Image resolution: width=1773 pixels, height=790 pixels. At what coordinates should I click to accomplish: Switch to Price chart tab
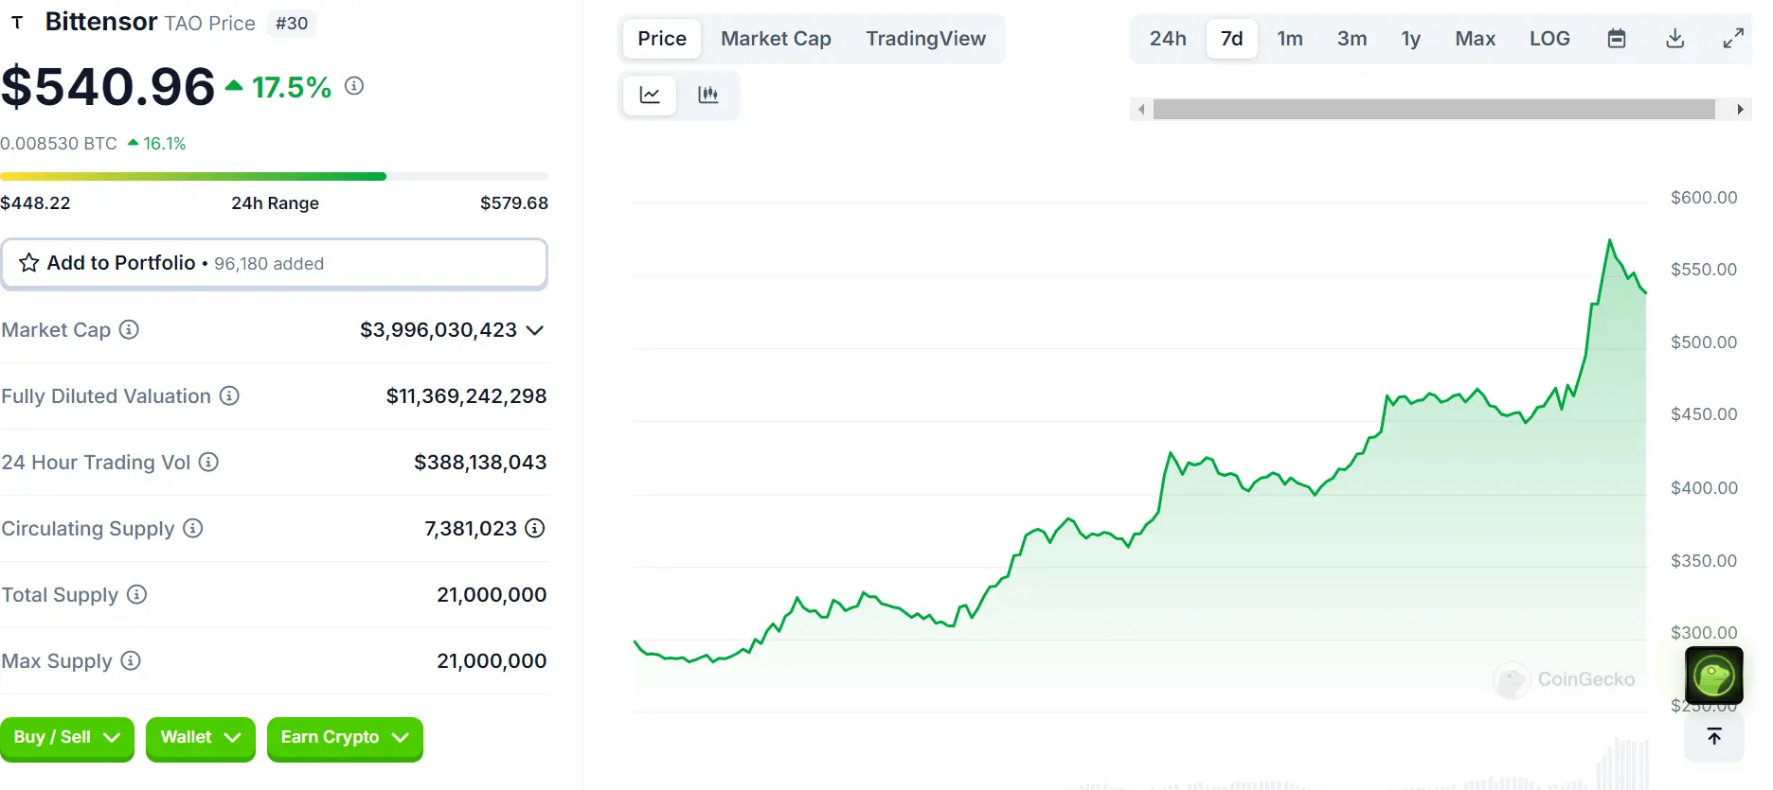pyautogui.click(x=662, y=39)
